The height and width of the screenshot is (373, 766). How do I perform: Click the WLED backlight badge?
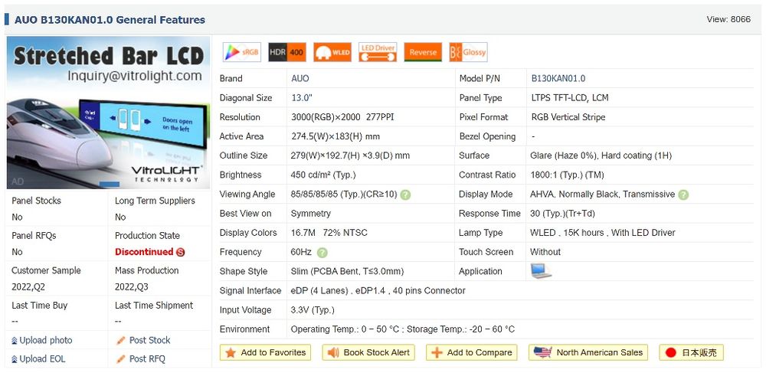[x=332, y=52]
